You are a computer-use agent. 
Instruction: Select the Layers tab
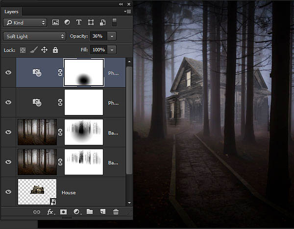[x=11, y=12]
